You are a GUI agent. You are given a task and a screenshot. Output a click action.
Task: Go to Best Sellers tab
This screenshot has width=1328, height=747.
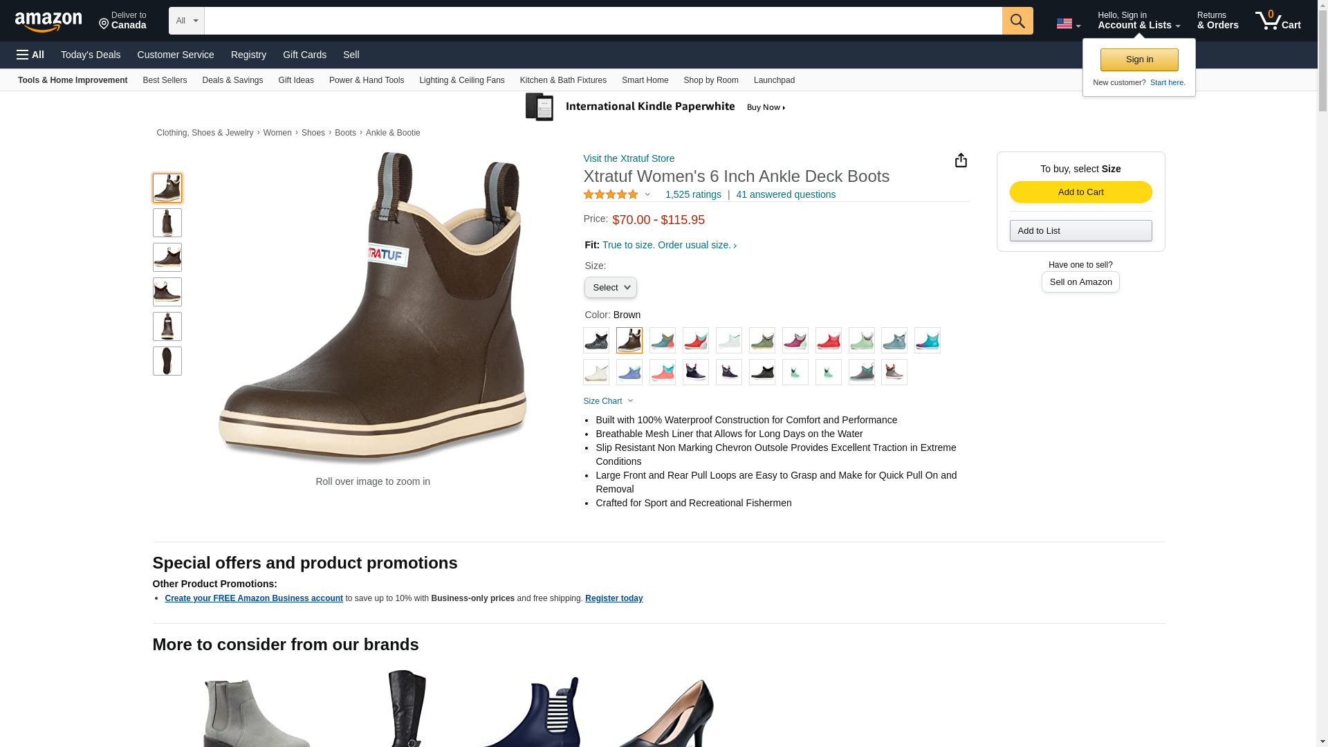[165, 80]
